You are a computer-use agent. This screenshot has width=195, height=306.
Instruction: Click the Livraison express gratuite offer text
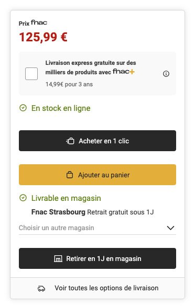point(91,67)
